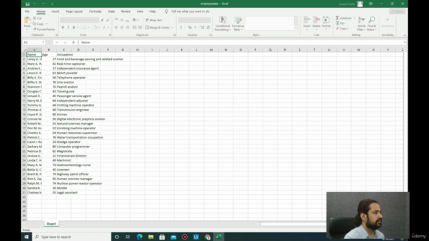Click the Increase Decimal icon
The image size is (429, 241).
[x=202, y=27]
